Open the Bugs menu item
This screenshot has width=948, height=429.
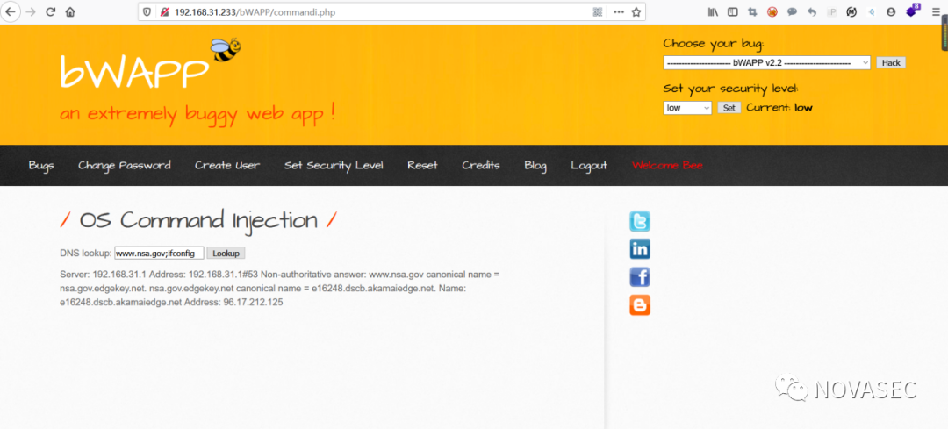pos(41,166)
